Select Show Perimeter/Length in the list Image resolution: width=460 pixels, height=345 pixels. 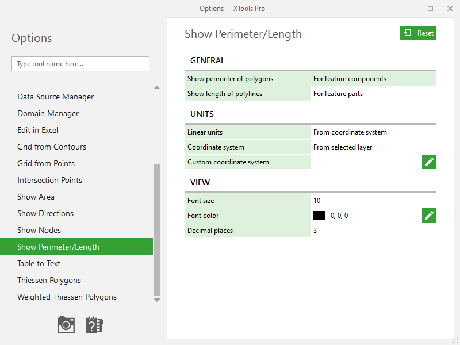pyautogui.click(x=76, y=247)
